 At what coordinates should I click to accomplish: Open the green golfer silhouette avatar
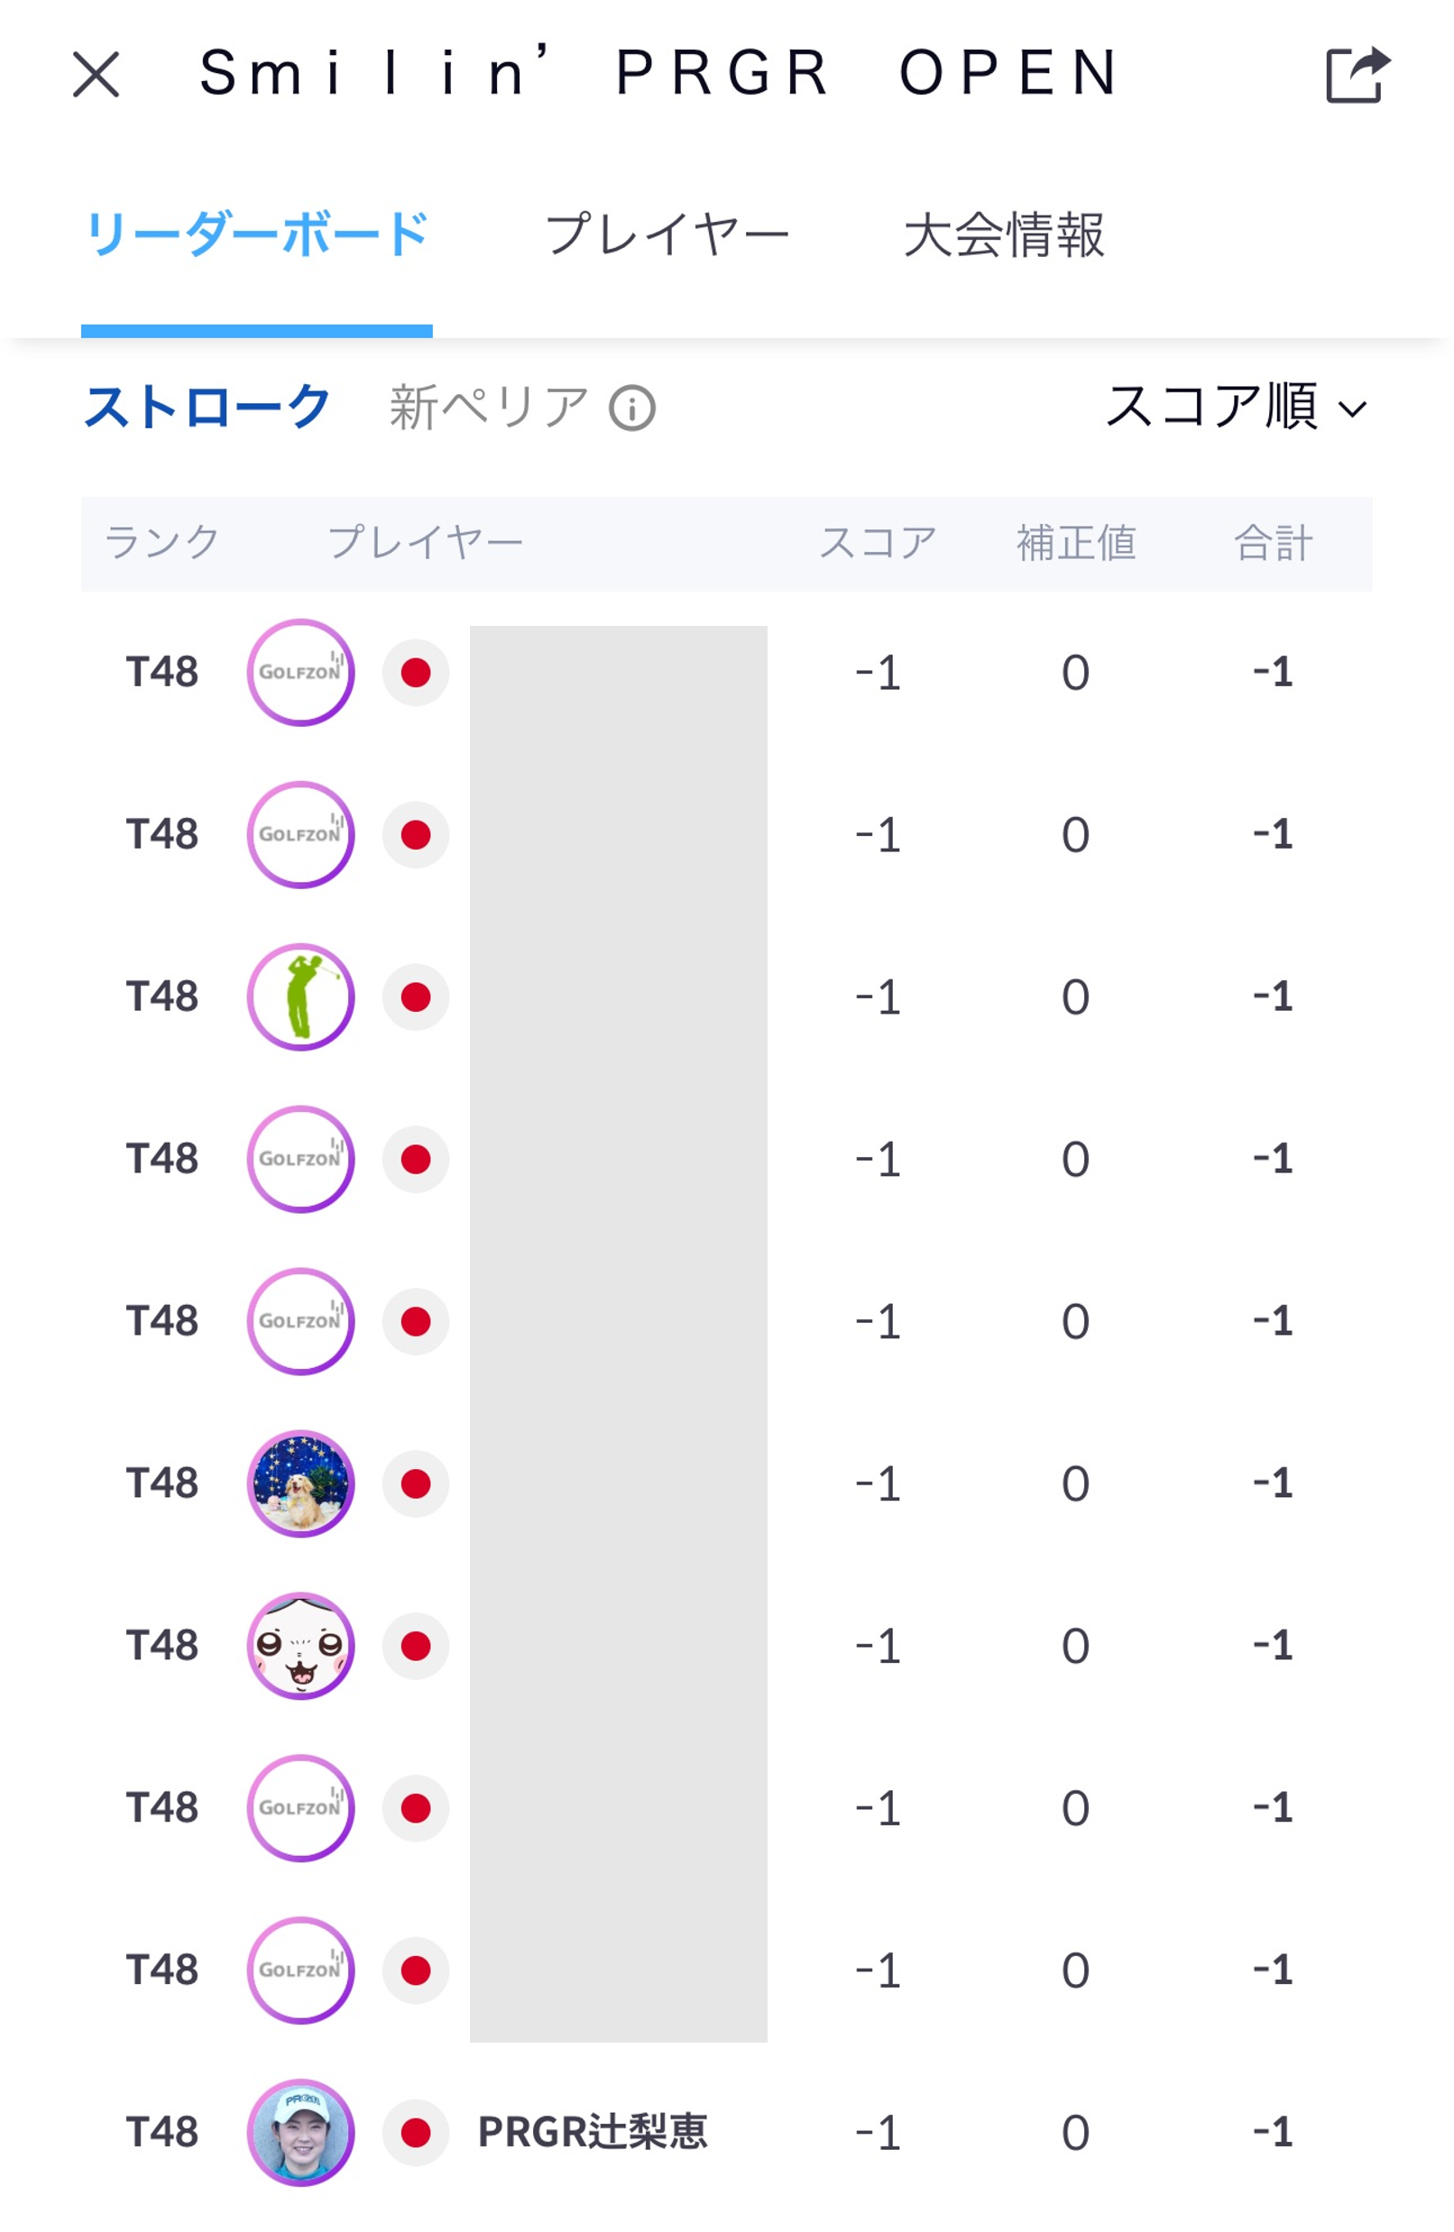pyautogui.click(x=300, y=997)
